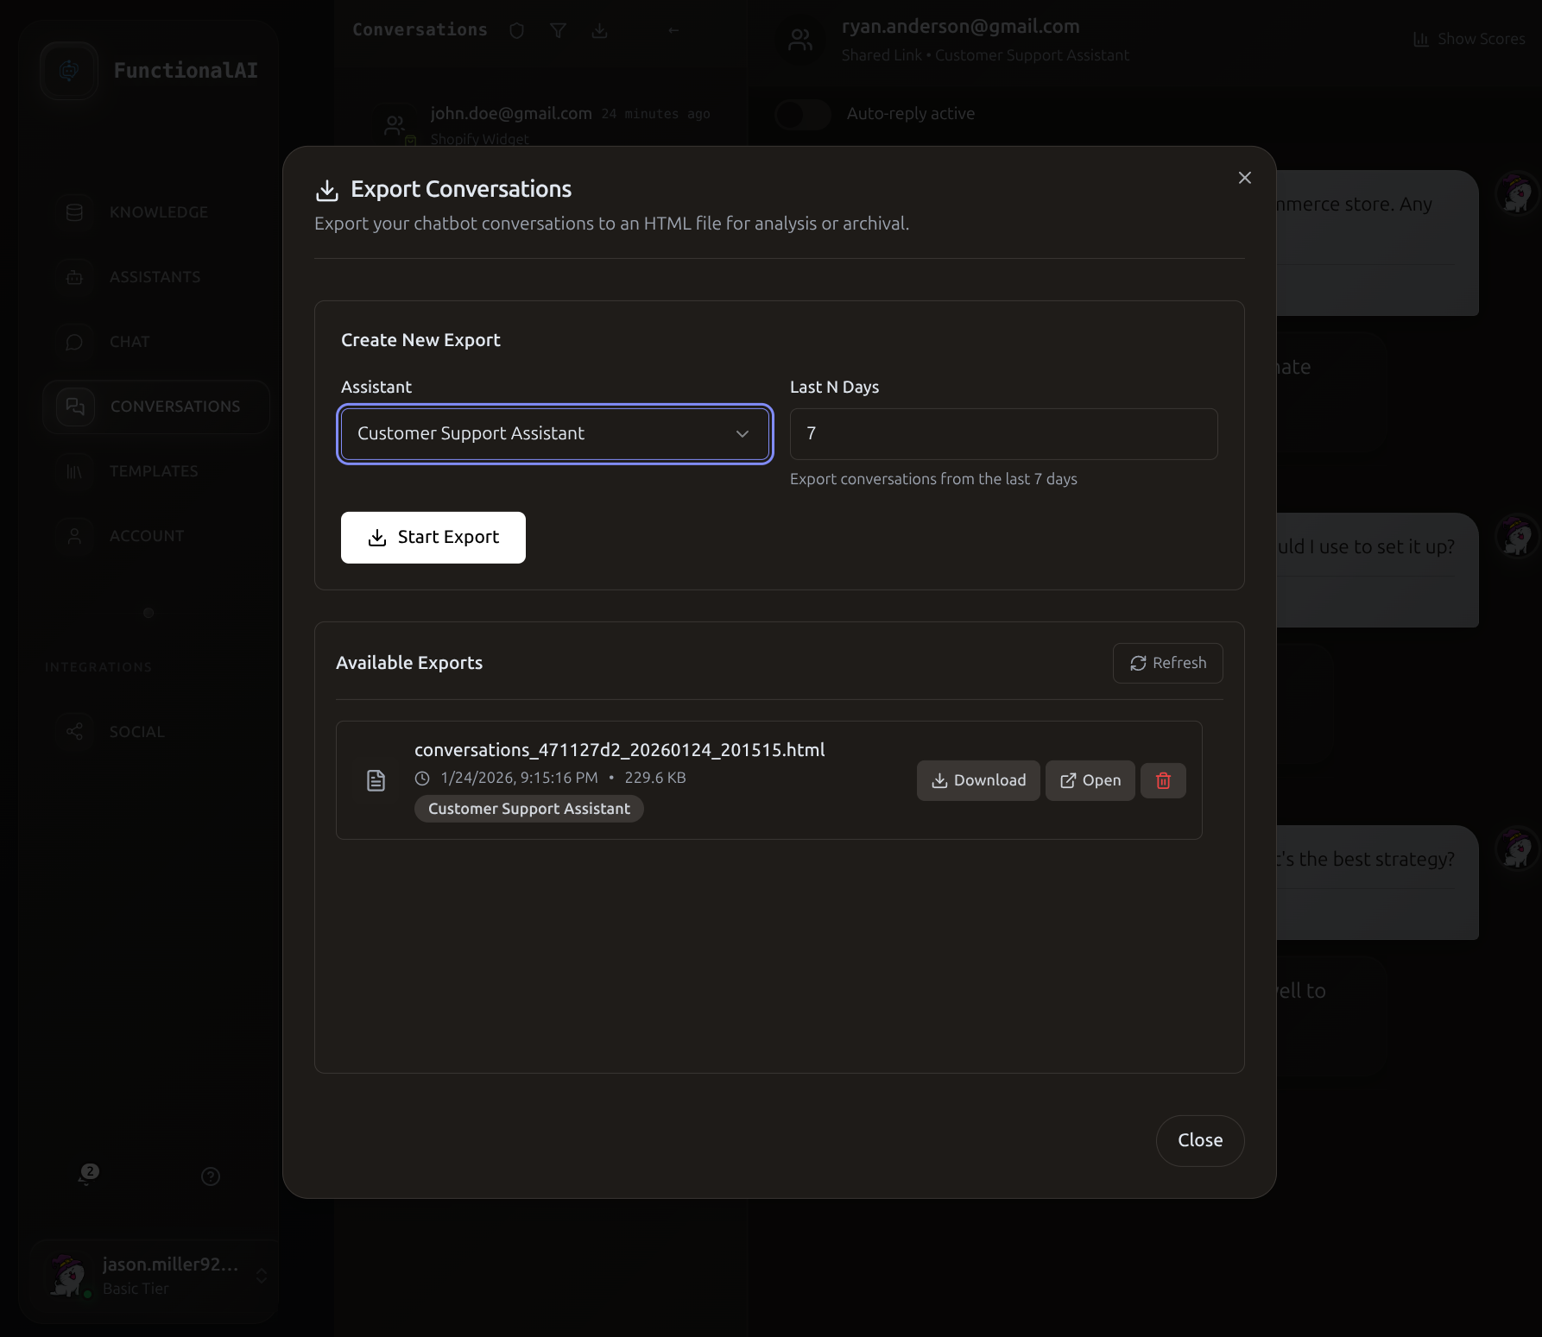Toggle Auto-reply active off
Screen dimensions: 1542x1337
(802, 113)
